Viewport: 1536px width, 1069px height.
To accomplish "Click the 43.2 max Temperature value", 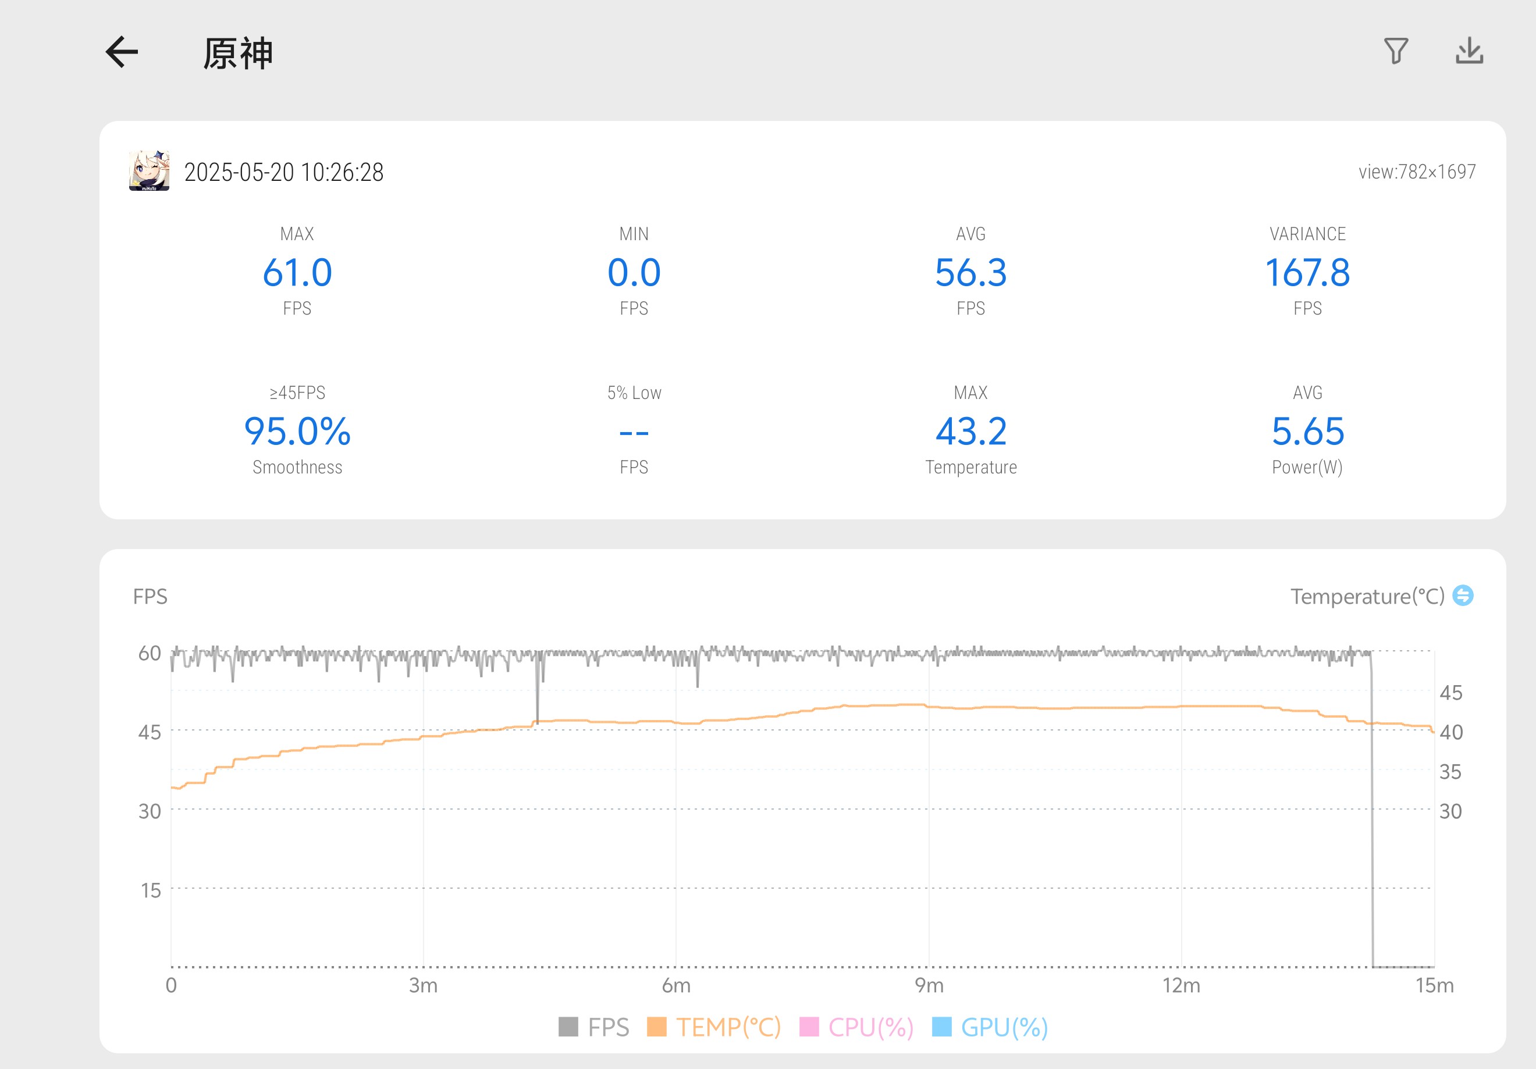I will pyautogui.click(x=970, y=431).
